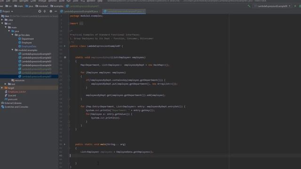Expand the test folder arrow
The width and height of the screenshot is (301, 169).
point(6,84)
